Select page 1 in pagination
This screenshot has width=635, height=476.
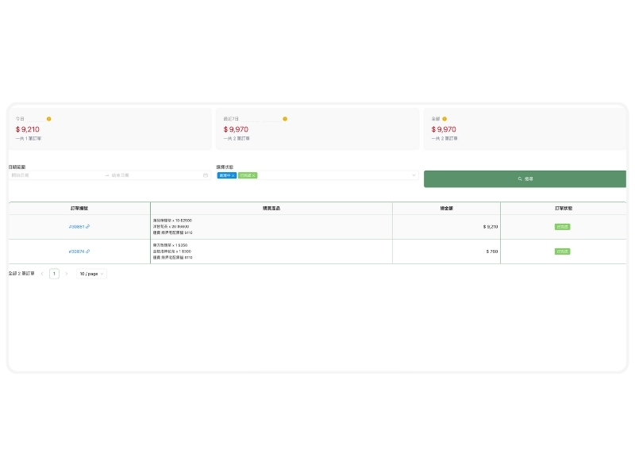point(54,274)
